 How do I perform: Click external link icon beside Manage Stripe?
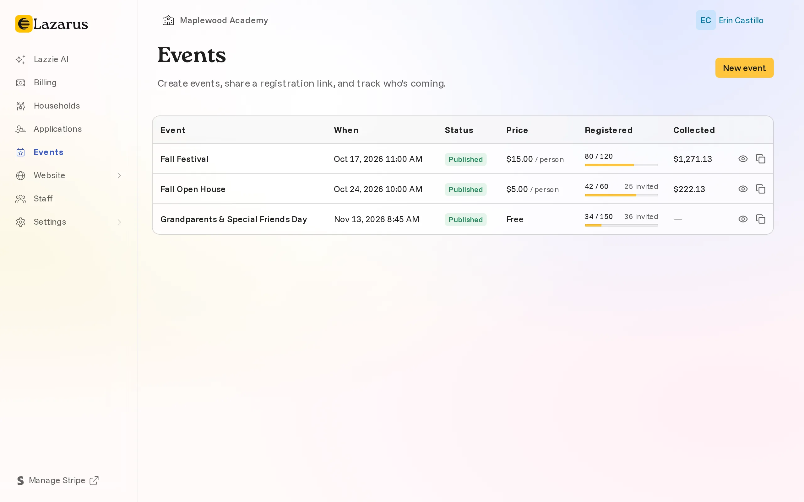click(94, 480)
